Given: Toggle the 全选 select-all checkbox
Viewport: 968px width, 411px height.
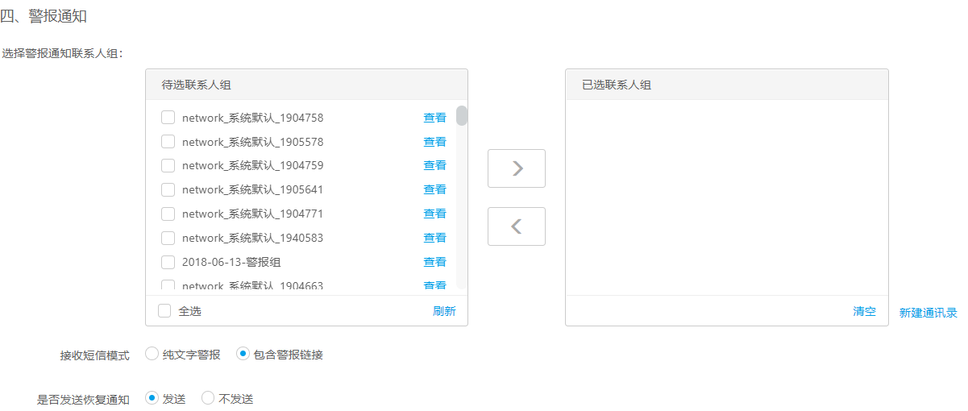Looking at the screenshot, I should point(165,311).
